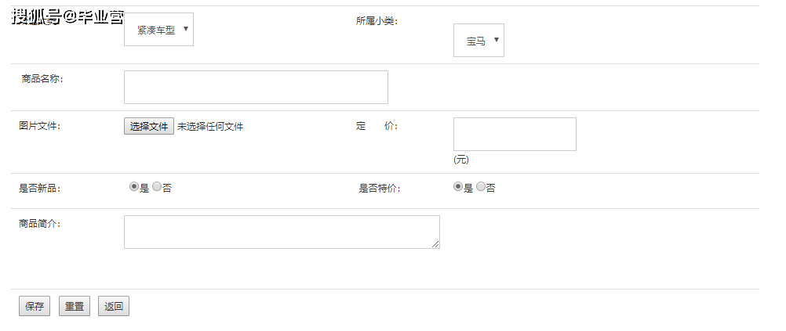This screenshot has height=331, width=786.
Task: Select 否 for 是否新品
Action: coord(157,187)
